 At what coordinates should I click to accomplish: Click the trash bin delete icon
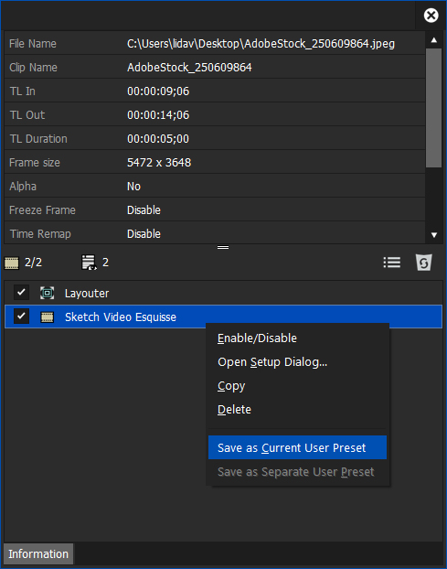pos(424,263)
